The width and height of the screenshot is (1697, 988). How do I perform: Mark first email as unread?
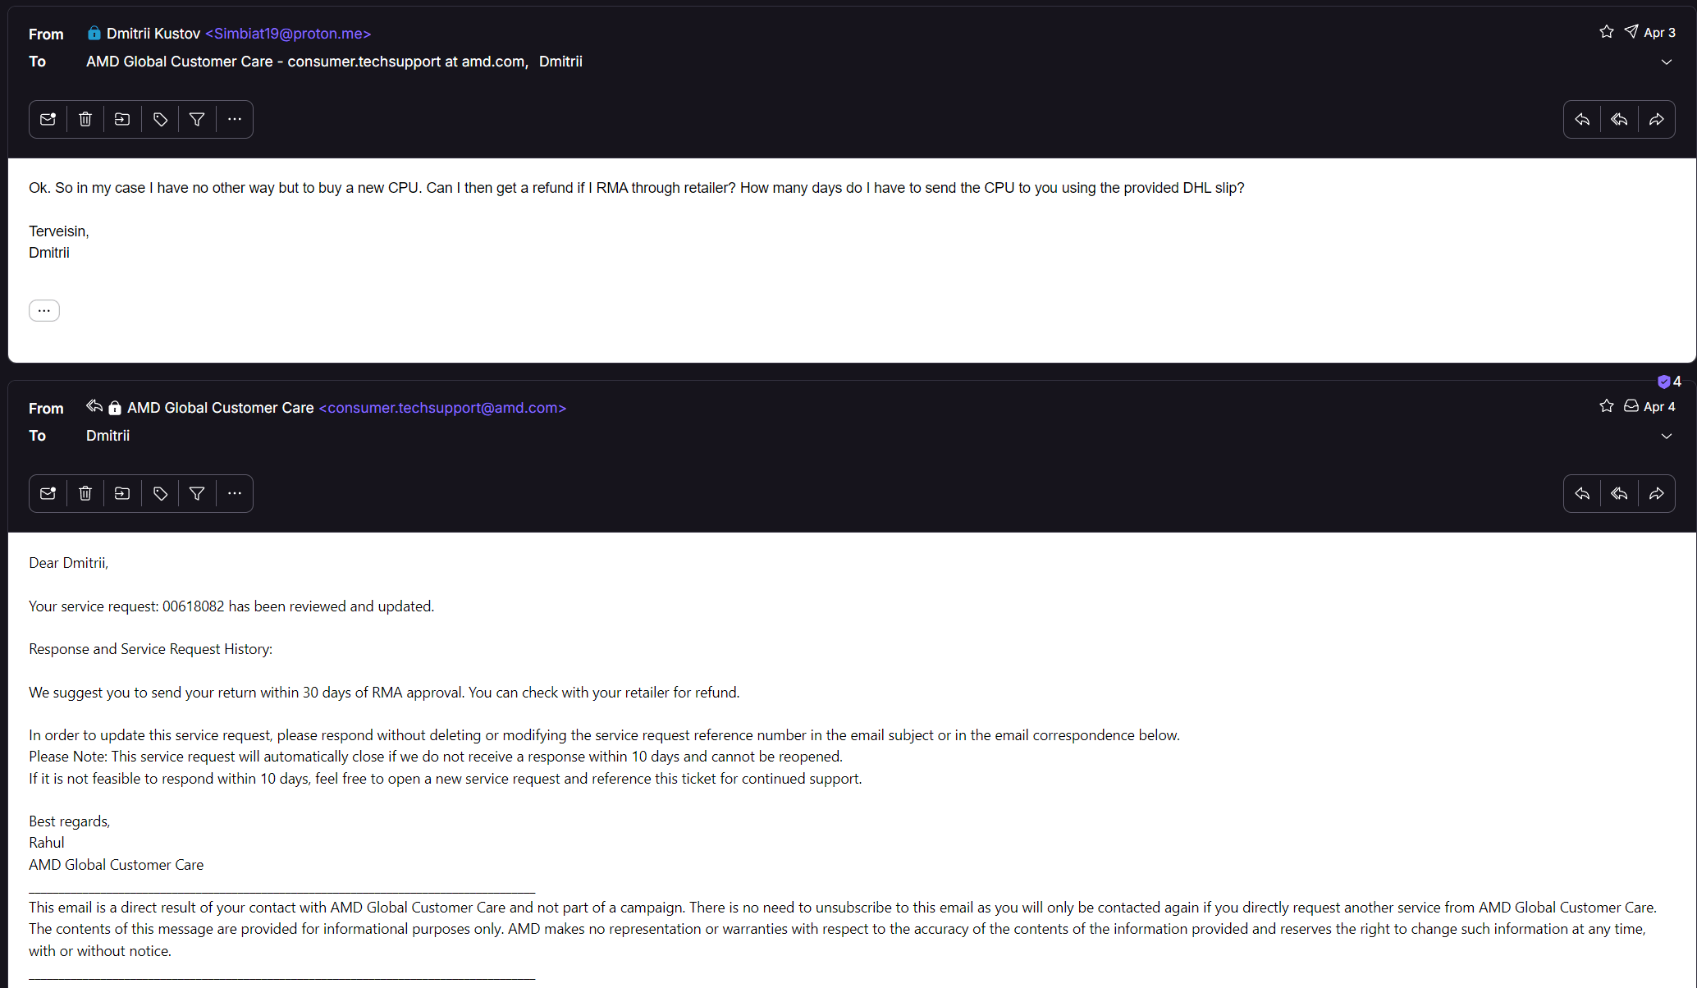pyautogui.click(x=48, y=120)
